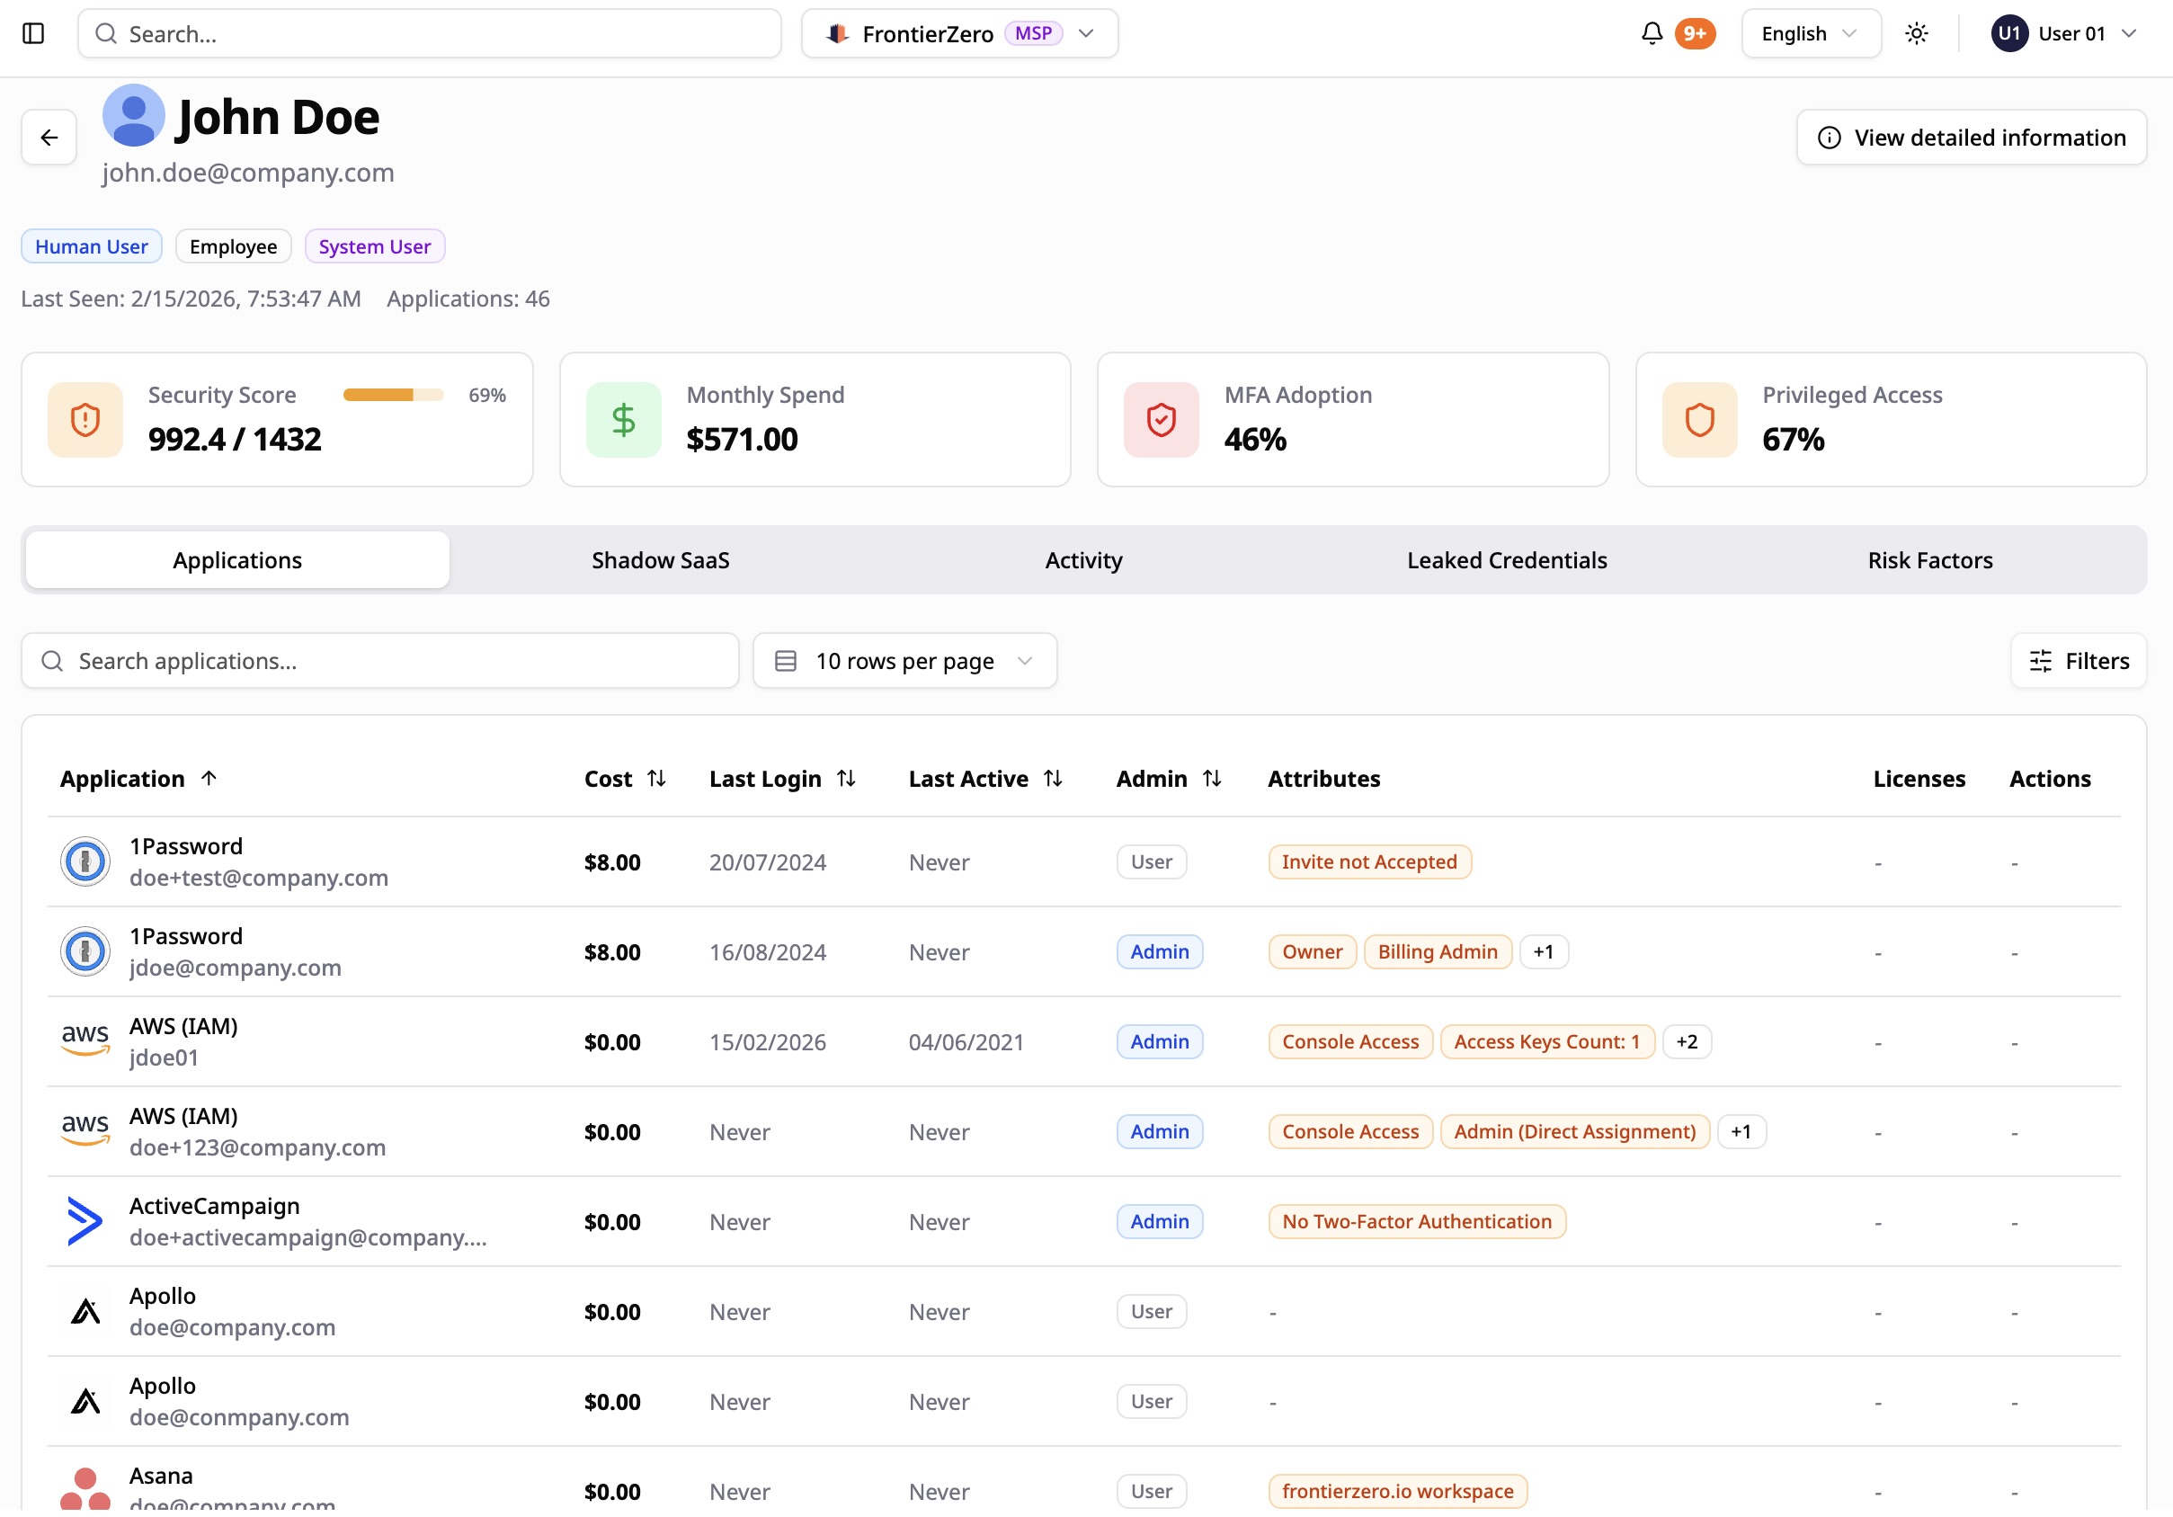
Task: Click the Monthly Spend dollar icon
Action: pyautogui.click(x=623, y=419)
